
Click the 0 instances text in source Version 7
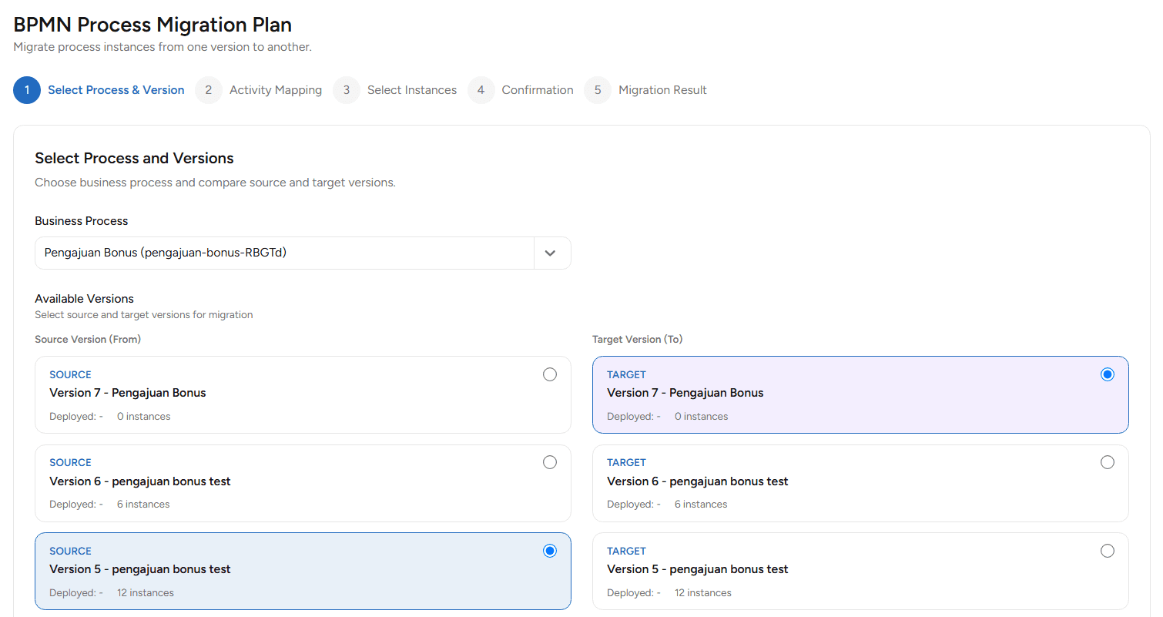[x=144, y=417]
